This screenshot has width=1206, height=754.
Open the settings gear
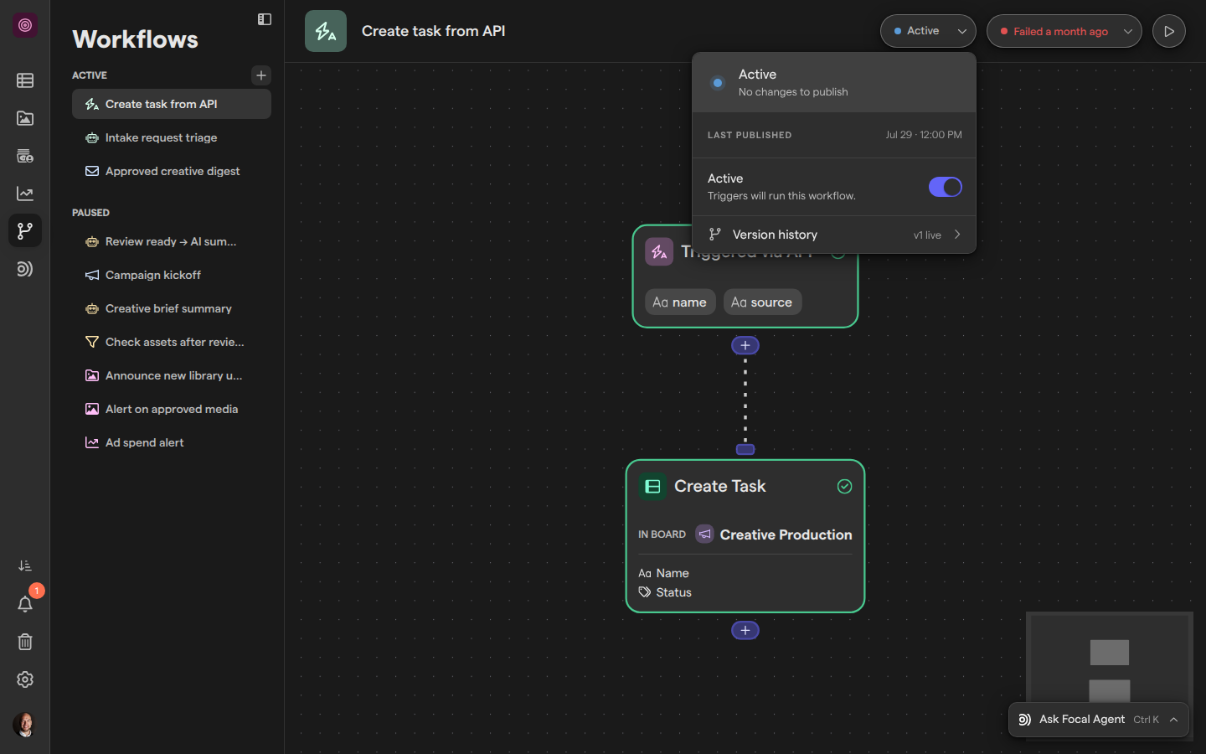[x=25, y=679]
